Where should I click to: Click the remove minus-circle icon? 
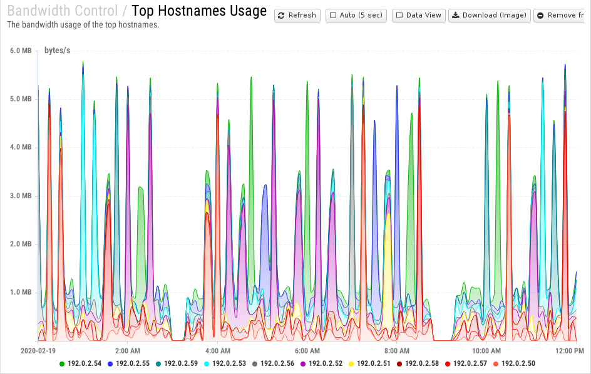540,16
